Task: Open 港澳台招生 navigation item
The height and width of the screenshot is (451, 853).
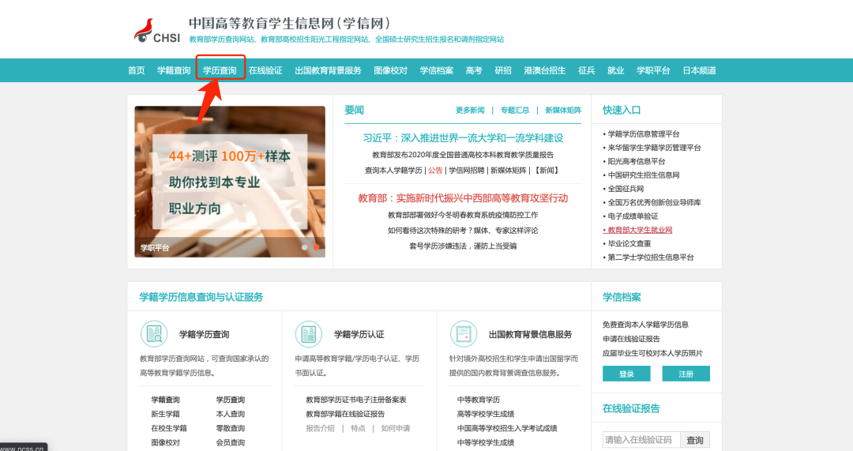Action: (544, 70)
